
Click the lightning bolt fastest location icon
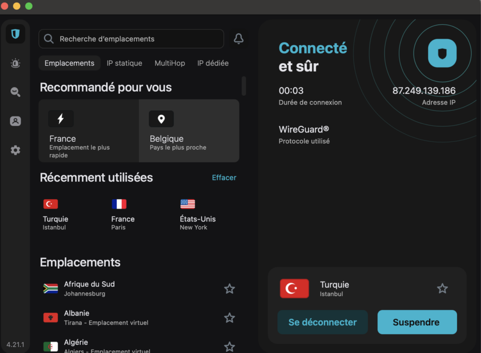[61, 119]
